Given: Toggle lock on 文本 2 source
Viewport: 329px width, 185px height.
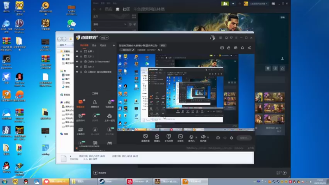Looking at the screenshot, I should tap(81, 67).
